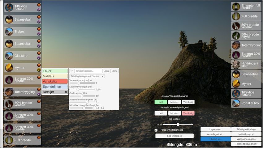Image resolution: width=263 pixels, height=148 pixels.
Task: Collapse the Detaljer expander
Action: (55, 92)
